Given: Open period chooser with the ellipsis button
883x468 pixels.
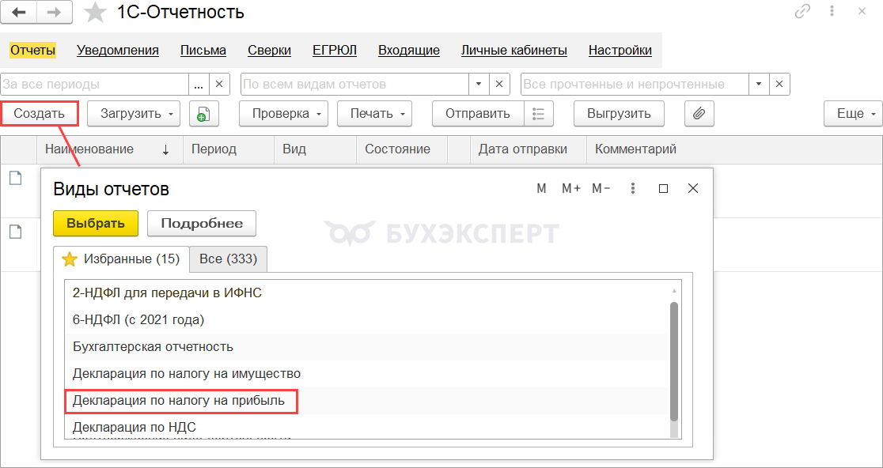Looking at the screenshot, I should coord(199,85).
